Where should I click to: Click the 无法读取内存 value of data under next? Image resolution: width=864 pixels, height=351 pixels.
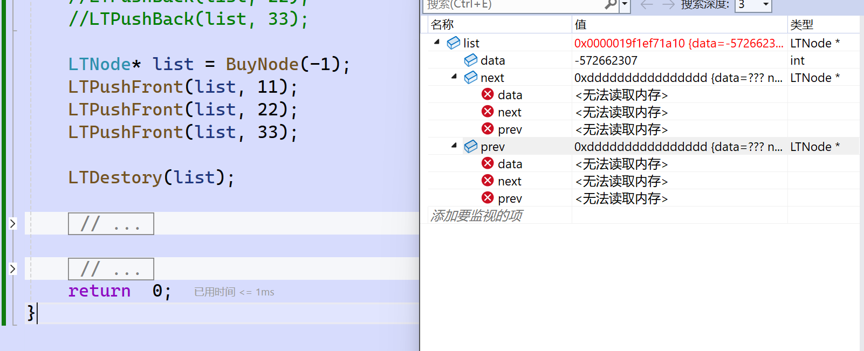point(621,95)
